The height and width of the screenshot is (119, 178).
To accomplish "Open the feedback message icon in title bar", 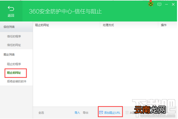I will [159, 5].
